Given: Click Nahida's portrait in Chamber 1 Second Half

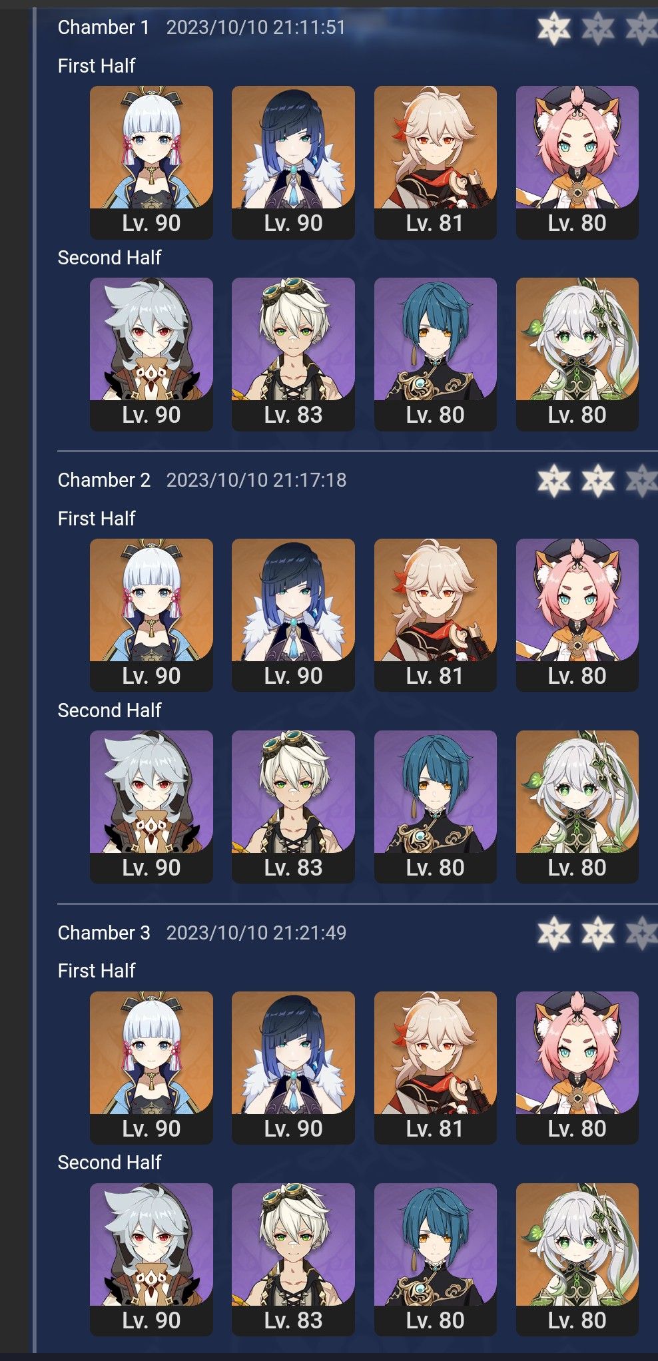Looking at the screenshot, I should pyautogui.click(x=577, y=354).
